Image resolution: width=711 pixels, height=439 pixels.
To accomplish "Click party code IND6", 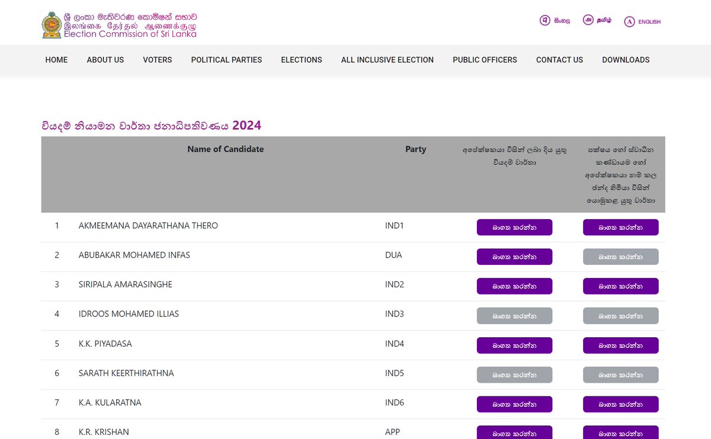I will (395, 403).
